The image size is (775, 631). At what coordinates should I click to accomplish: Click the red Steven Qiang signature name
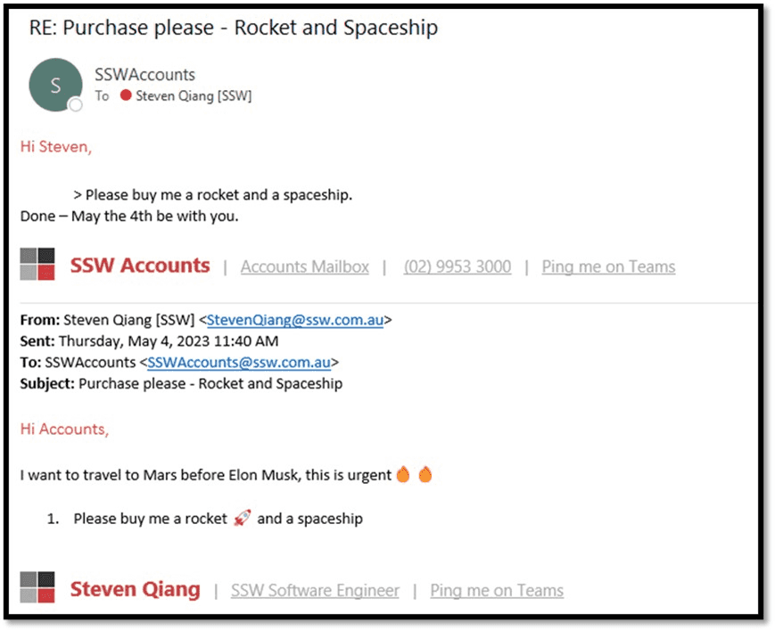tap(135, 589)
